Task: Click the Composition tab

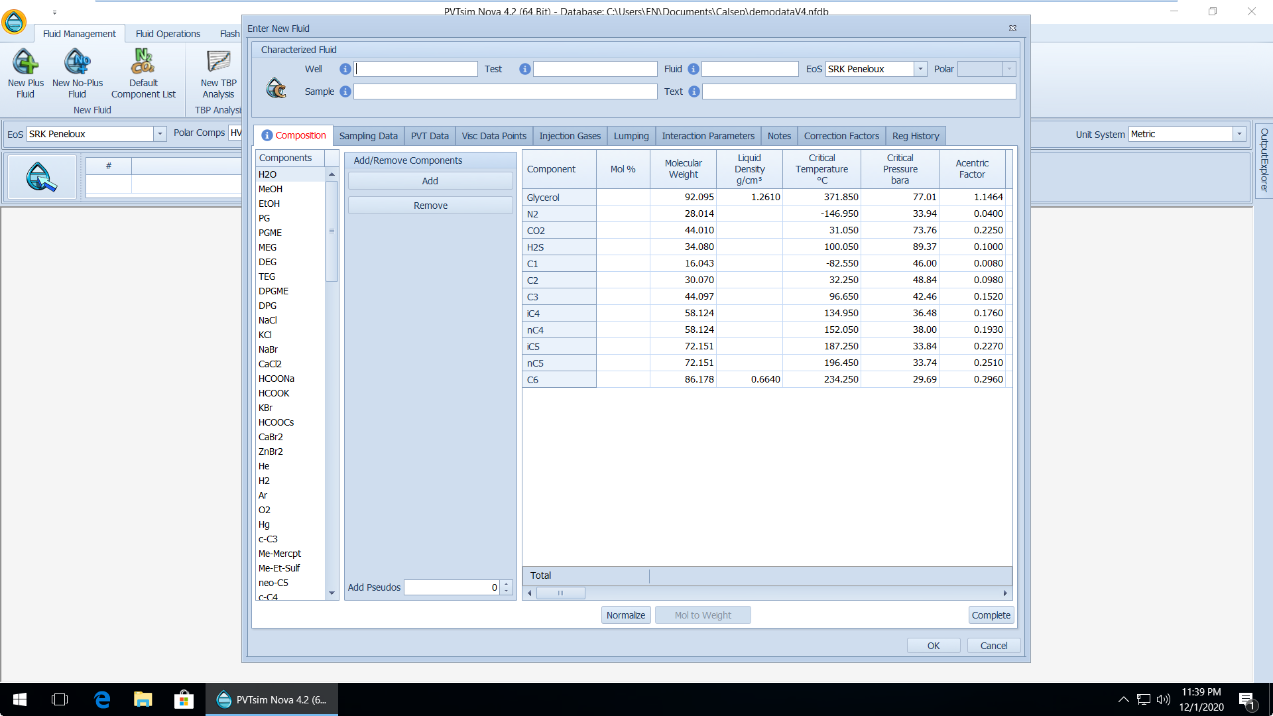Action: coord(294,135)
